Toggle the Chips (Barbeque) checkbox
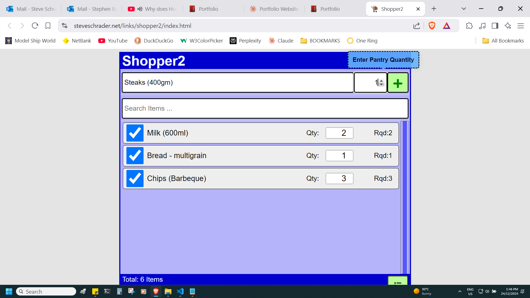Screen dimensions: 530x298 135,178
